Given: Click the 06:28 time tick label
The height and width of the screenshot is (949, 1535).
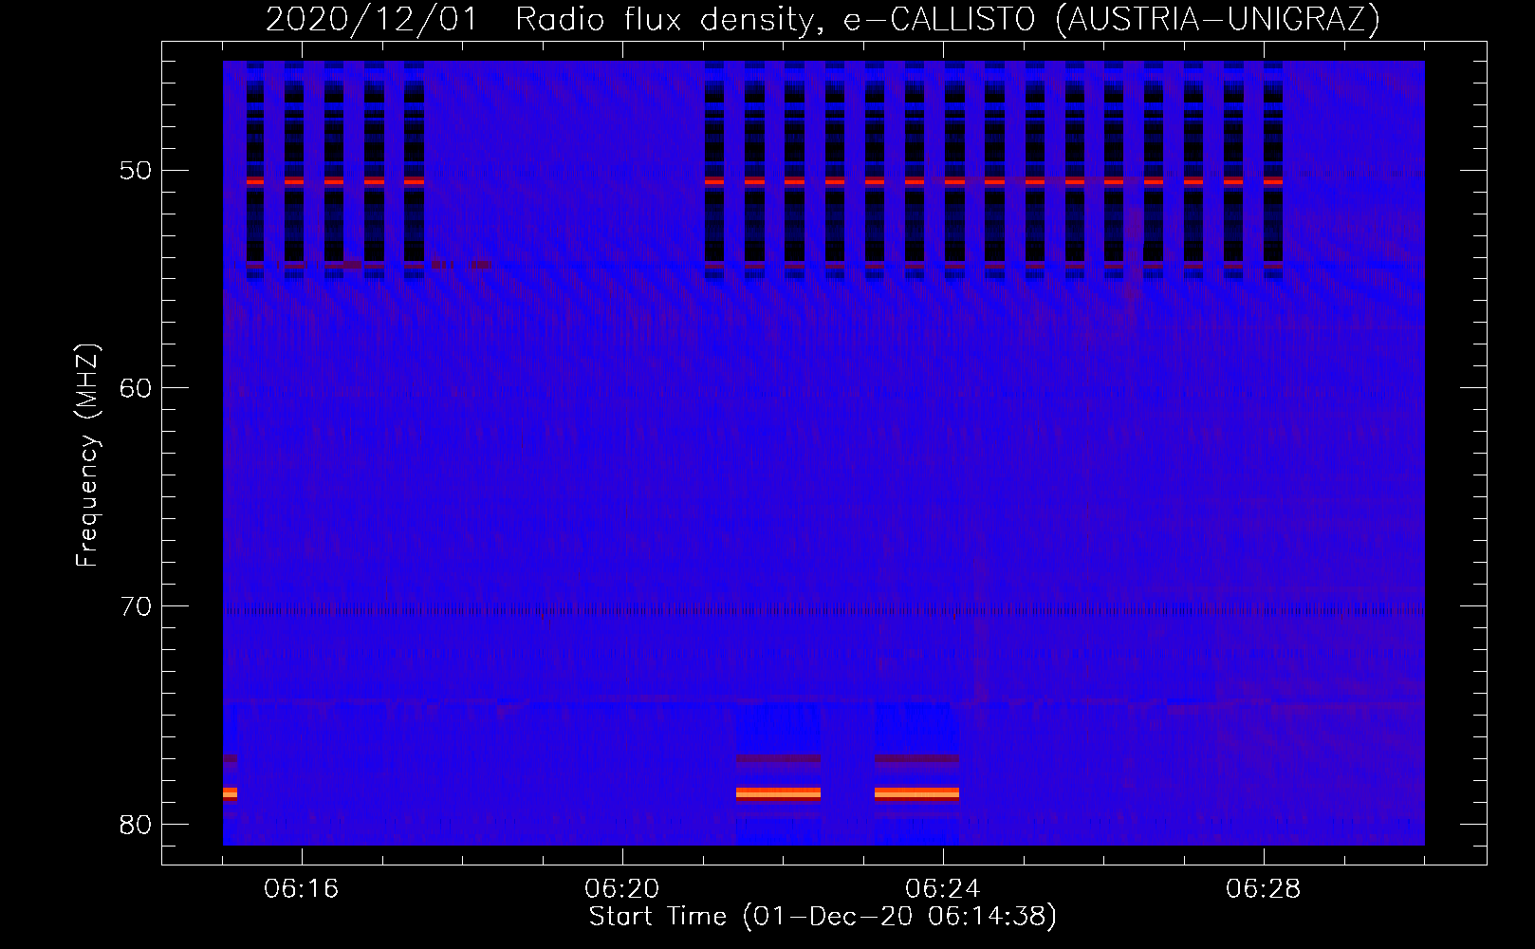Looking at the screenshot, I should tap(1264, 889).
